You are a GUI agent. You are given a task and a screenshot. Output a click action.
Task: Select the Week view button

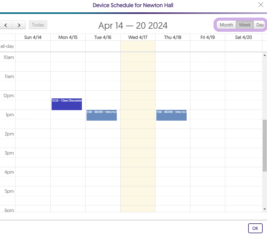click(x=245, y=25)
